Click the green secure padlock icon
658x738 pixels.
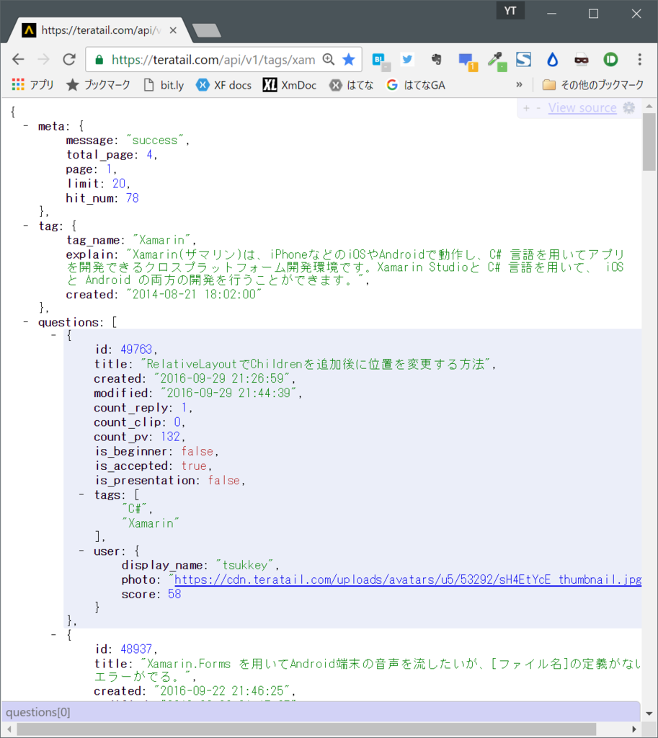(99, 60)
